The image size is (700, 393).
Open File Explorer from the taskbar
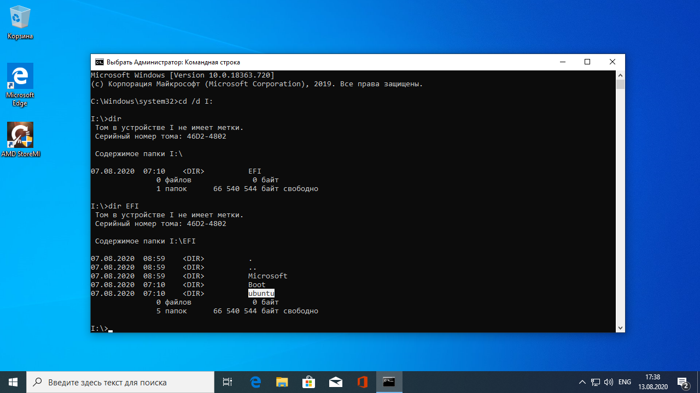(x=282, y=382)
